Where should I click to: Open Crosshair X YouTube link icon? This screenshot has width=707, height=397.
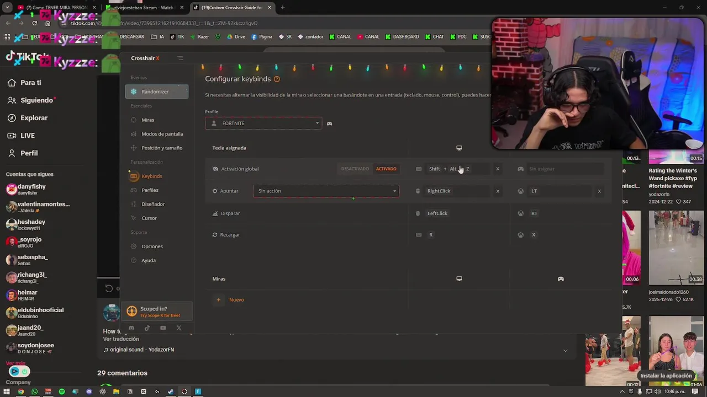[x=163, y=328]
